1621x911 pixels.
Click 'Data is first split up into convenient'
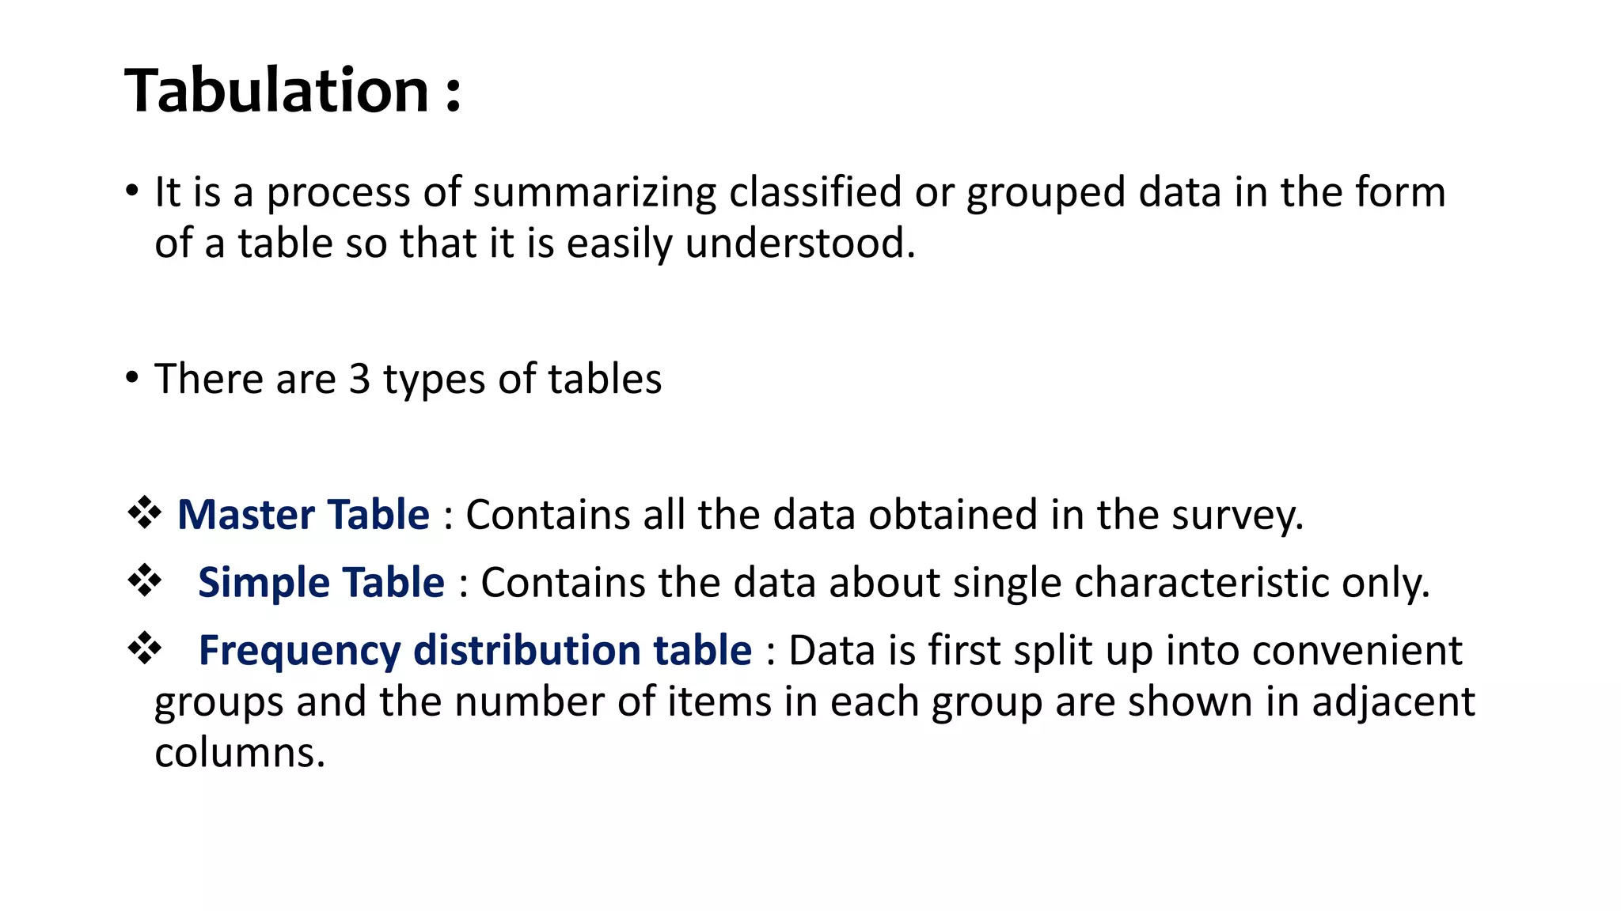tap(1125, 650)
